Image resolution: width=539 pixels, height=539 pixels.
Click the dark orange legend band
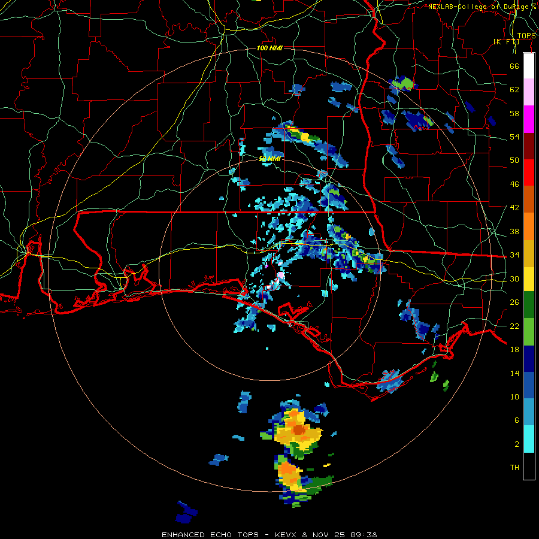pyautogui.click(x=529, y=199)
